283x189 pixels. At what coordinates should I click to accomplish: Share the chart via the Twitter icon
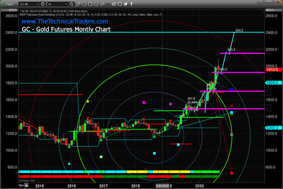126,4
